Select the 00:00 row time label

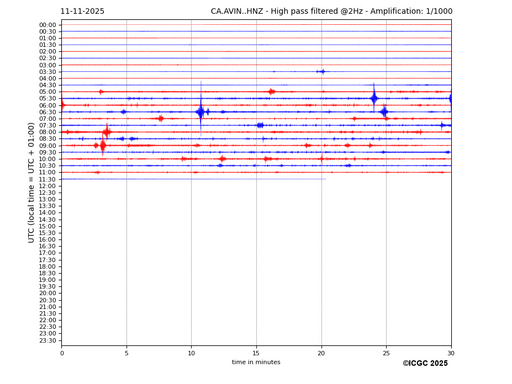(47, 25)
